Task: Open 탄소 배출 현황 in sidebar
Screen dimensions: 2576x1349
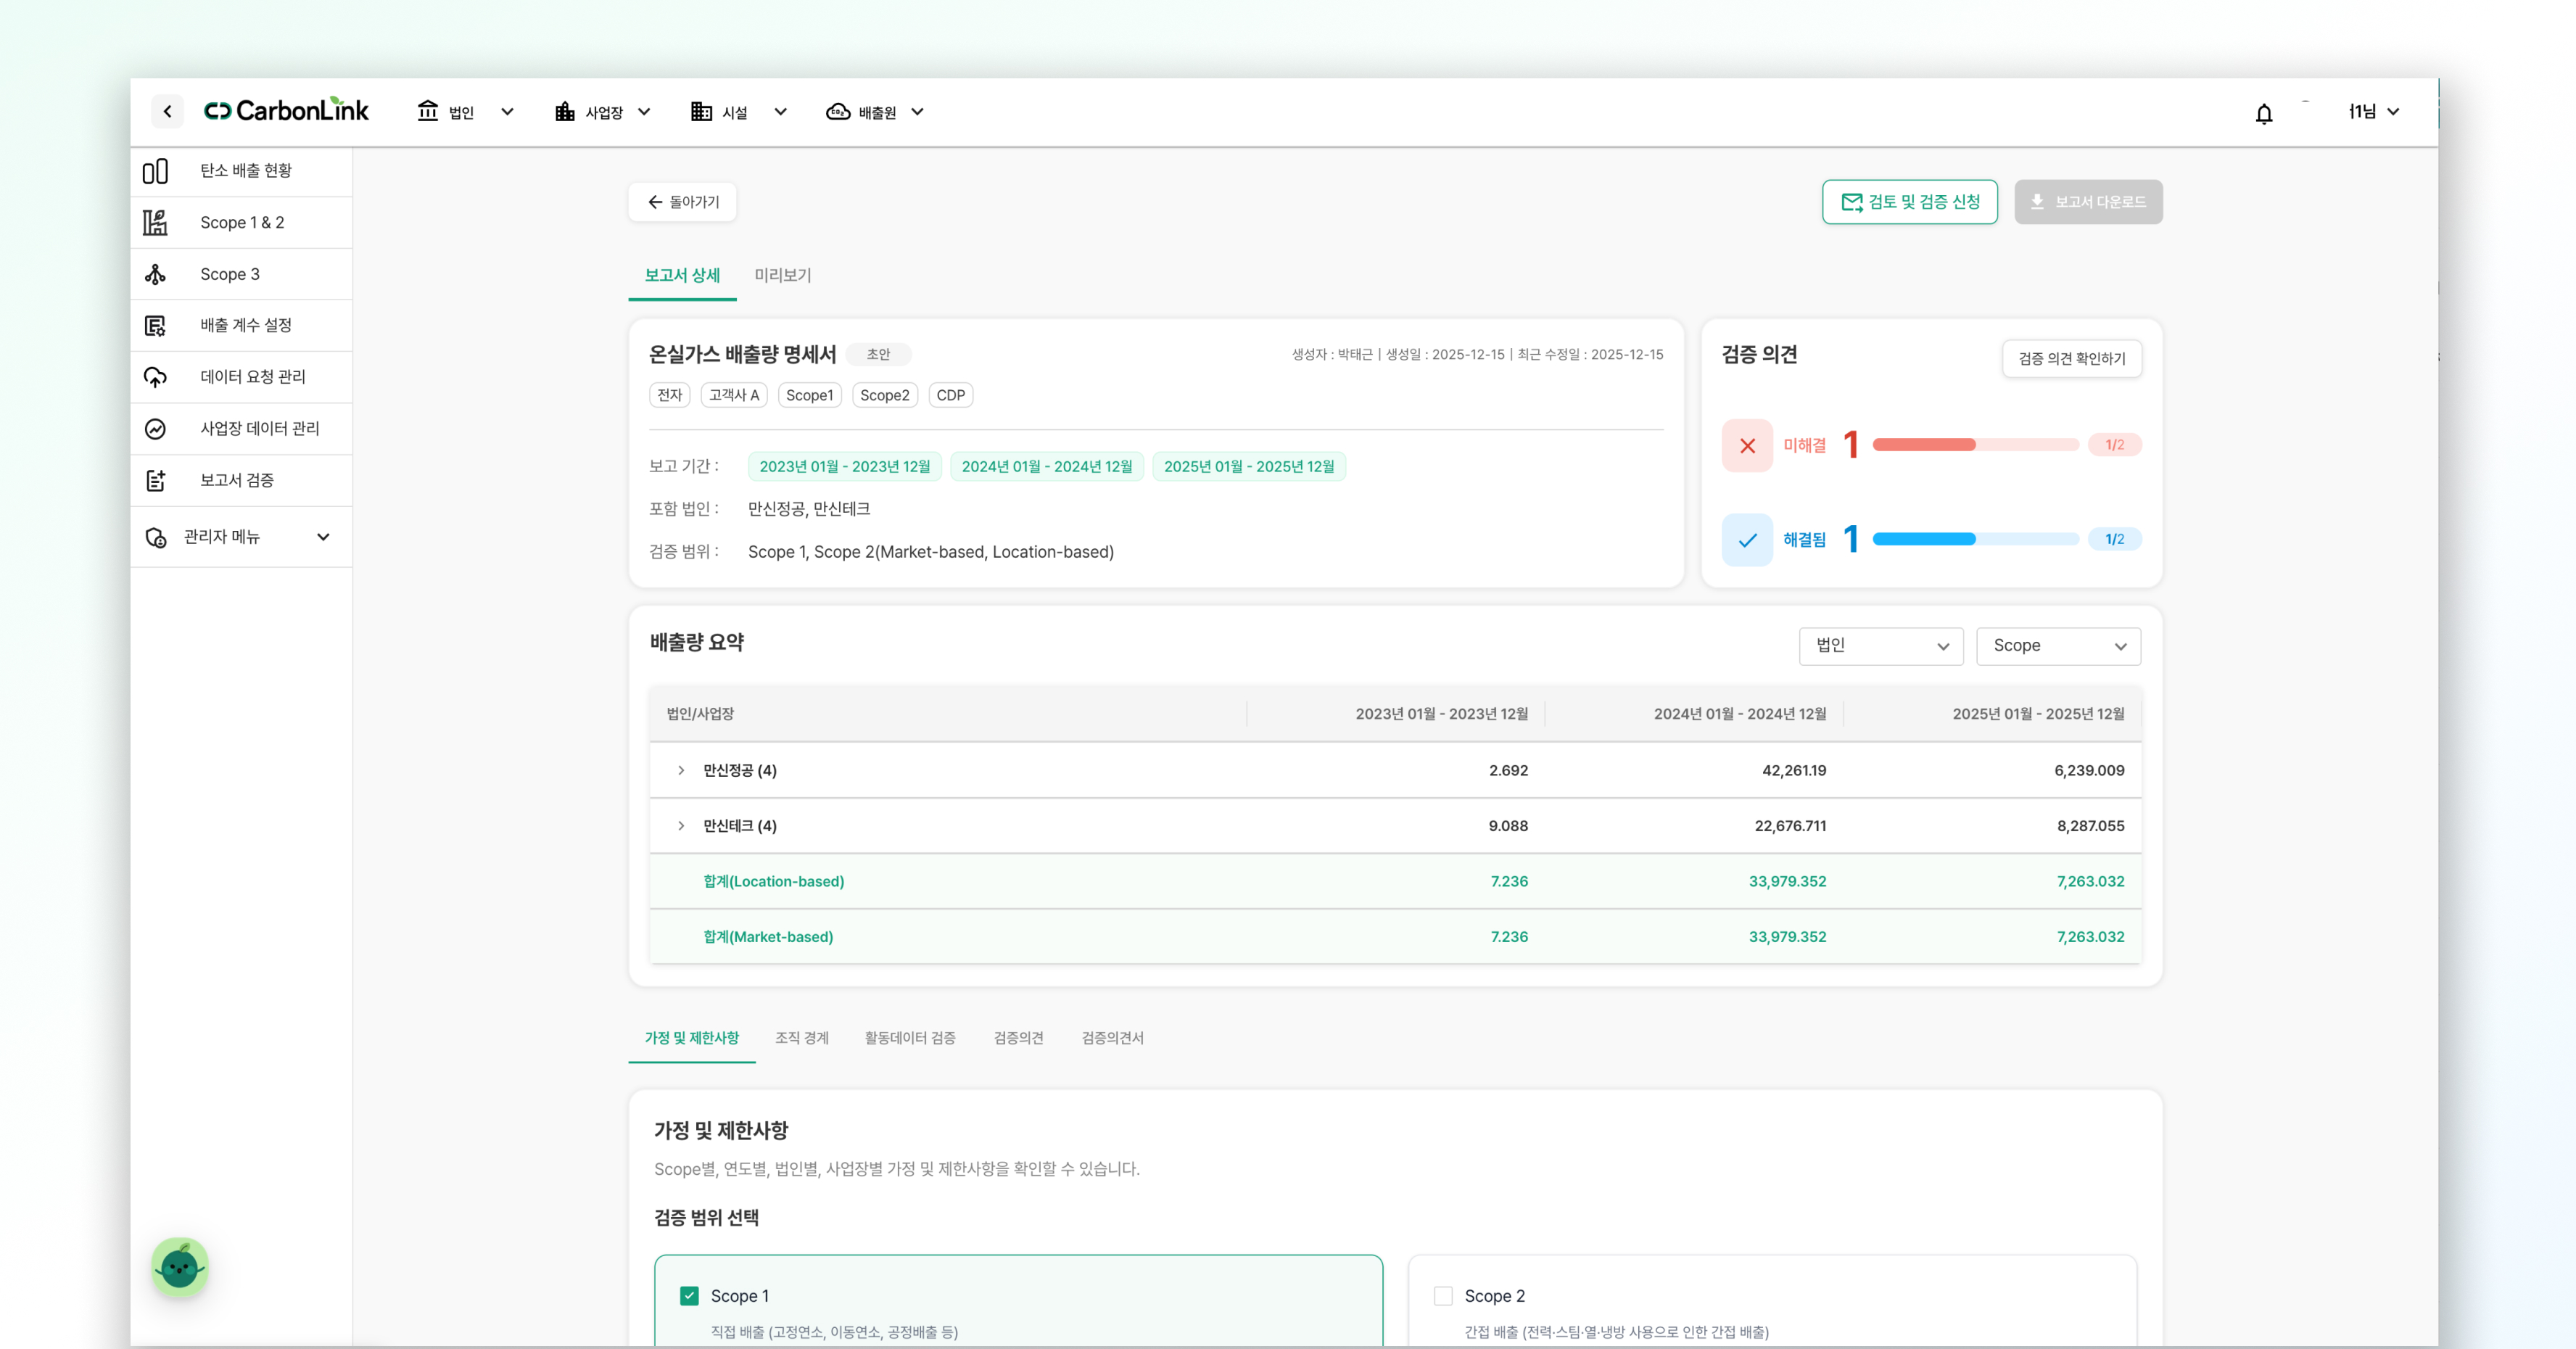Action: pyautogui.click(x=241, y=171)
